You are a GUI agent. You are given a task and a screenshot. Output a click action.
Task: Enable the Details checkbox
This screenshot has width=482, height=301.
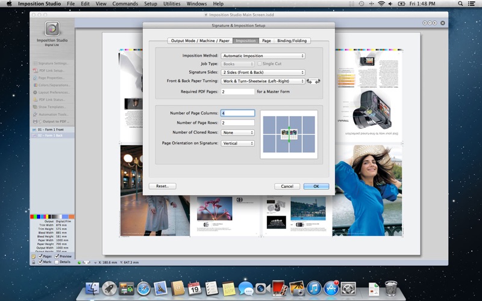click(x=57, y=262)
